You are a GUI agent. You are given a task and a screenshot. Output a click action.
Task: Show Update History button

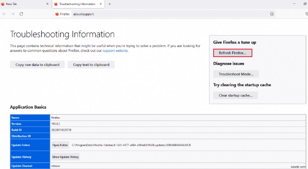click(65, 157)
